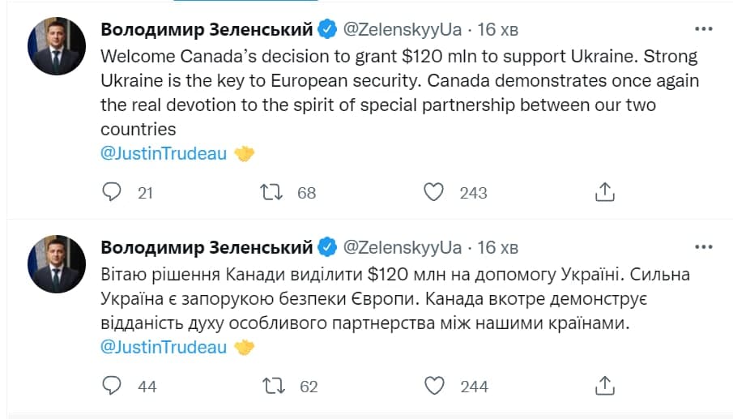
Task: Retweet the English tweet with 68 retweets
Action: [x=271, y=192]
